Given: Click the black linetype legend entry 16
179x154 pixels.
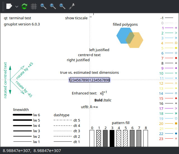Looking at the screenshot, I should pos(168,103).
